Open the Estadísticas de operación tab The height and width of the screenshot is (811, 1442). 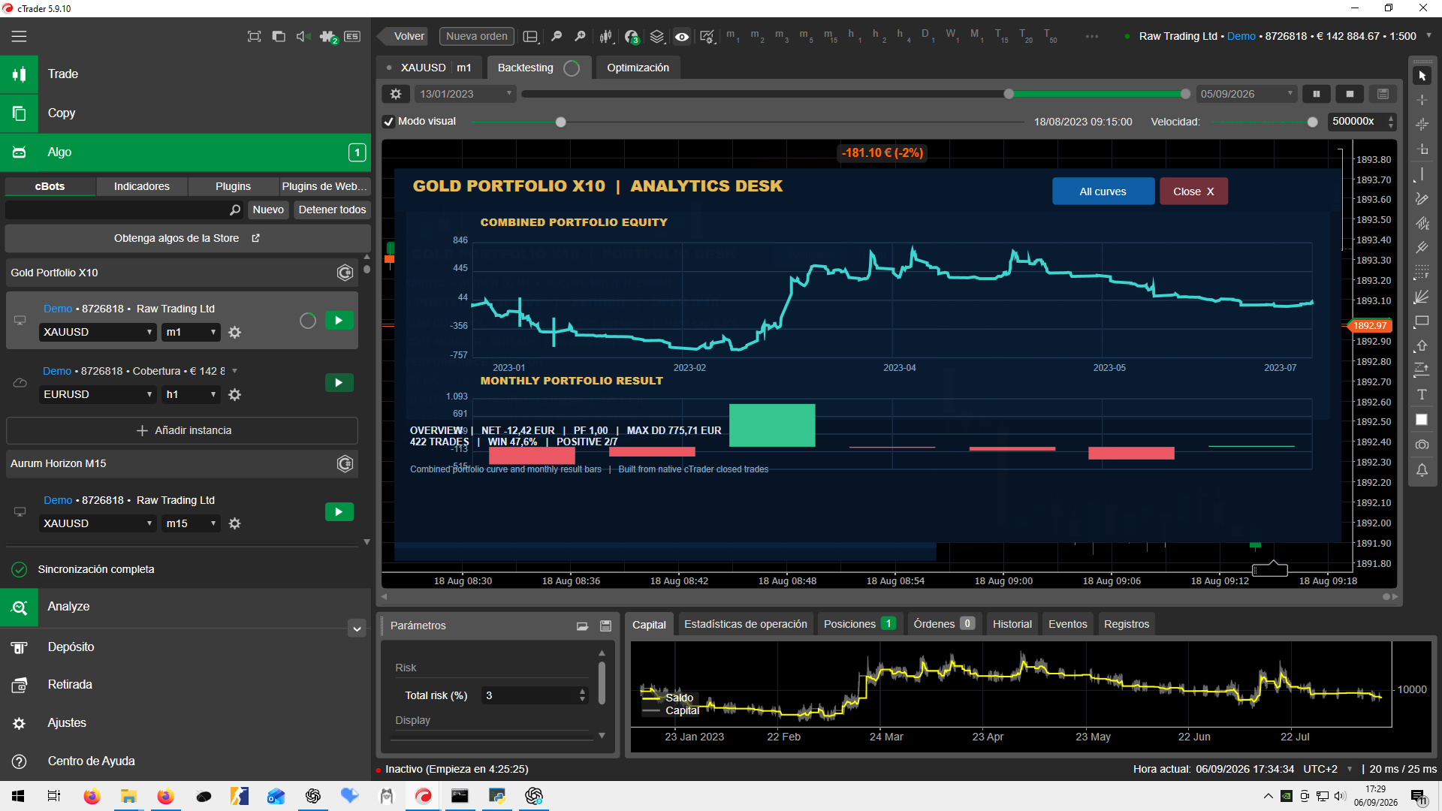click(x=745, y=624)
